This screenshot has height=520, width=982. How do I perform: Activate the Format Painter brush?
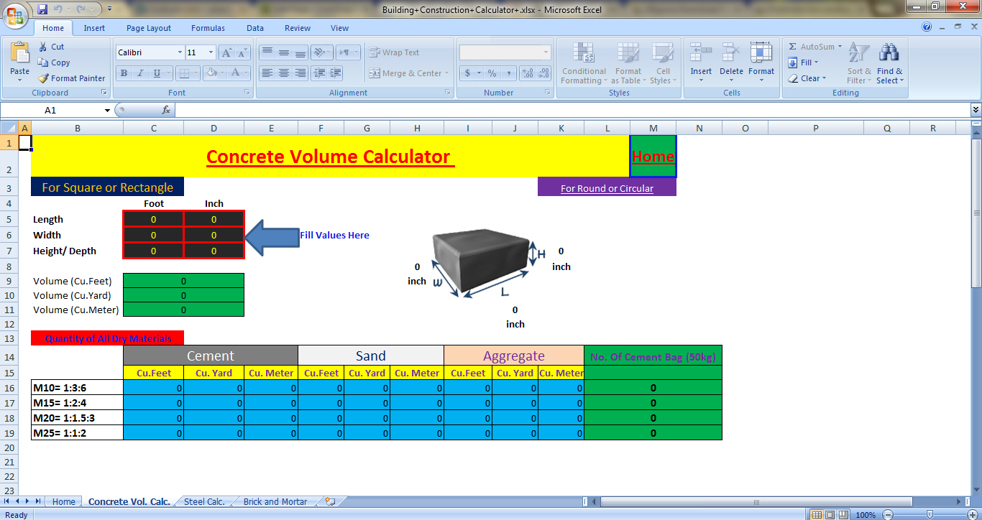71,78
